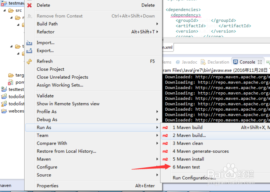Click the m2 icon beside 5 Maven install
The width and height of the screenshot is (270, 192).
click(165, 159)
